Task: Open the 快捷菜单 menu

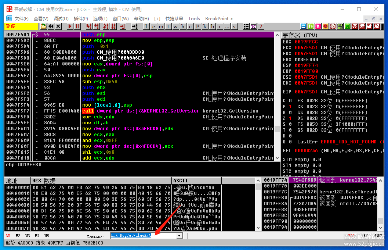Action: pyautogui.click(x=174, y=18)
